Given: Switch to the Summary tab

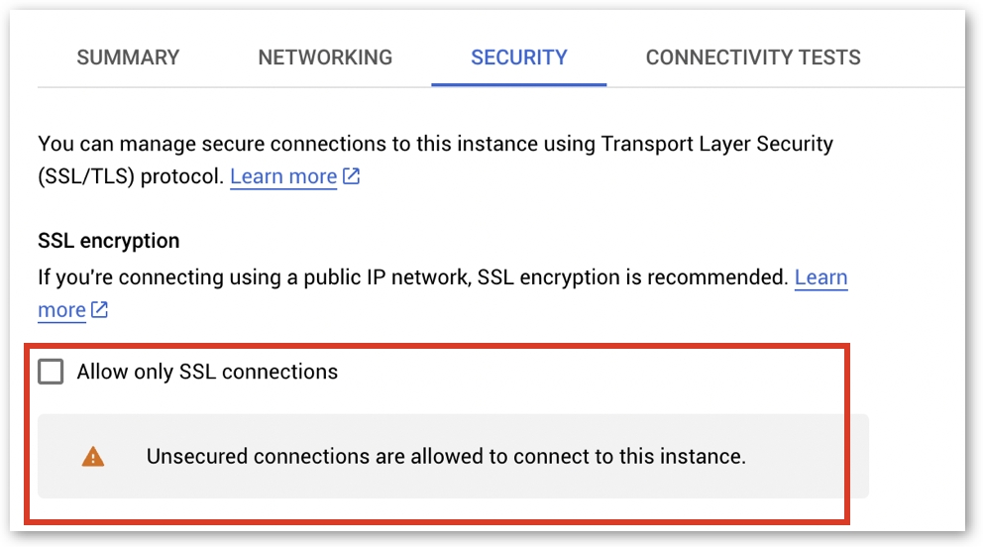Looking at the screenshot, I should [128, 57].
